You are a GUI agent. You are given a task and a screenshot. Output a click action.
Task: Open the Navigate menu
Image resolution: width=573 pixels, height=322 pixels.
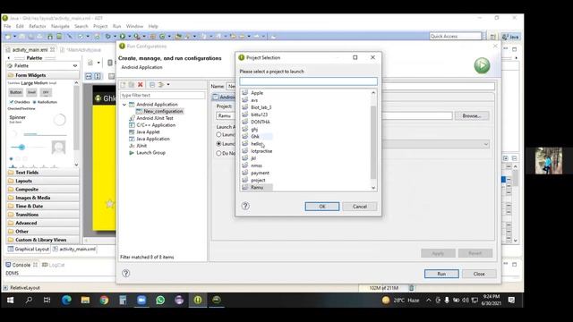(x=60, y=26)
